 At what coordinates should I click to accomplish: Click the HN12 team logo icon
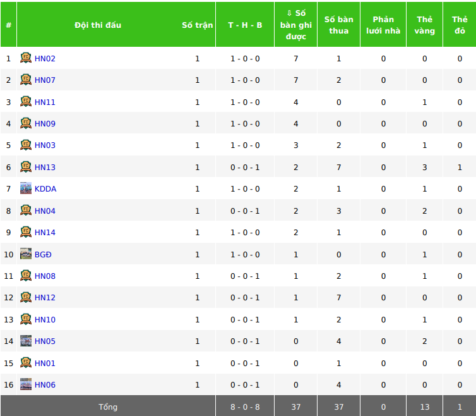[x=26, y=297]
